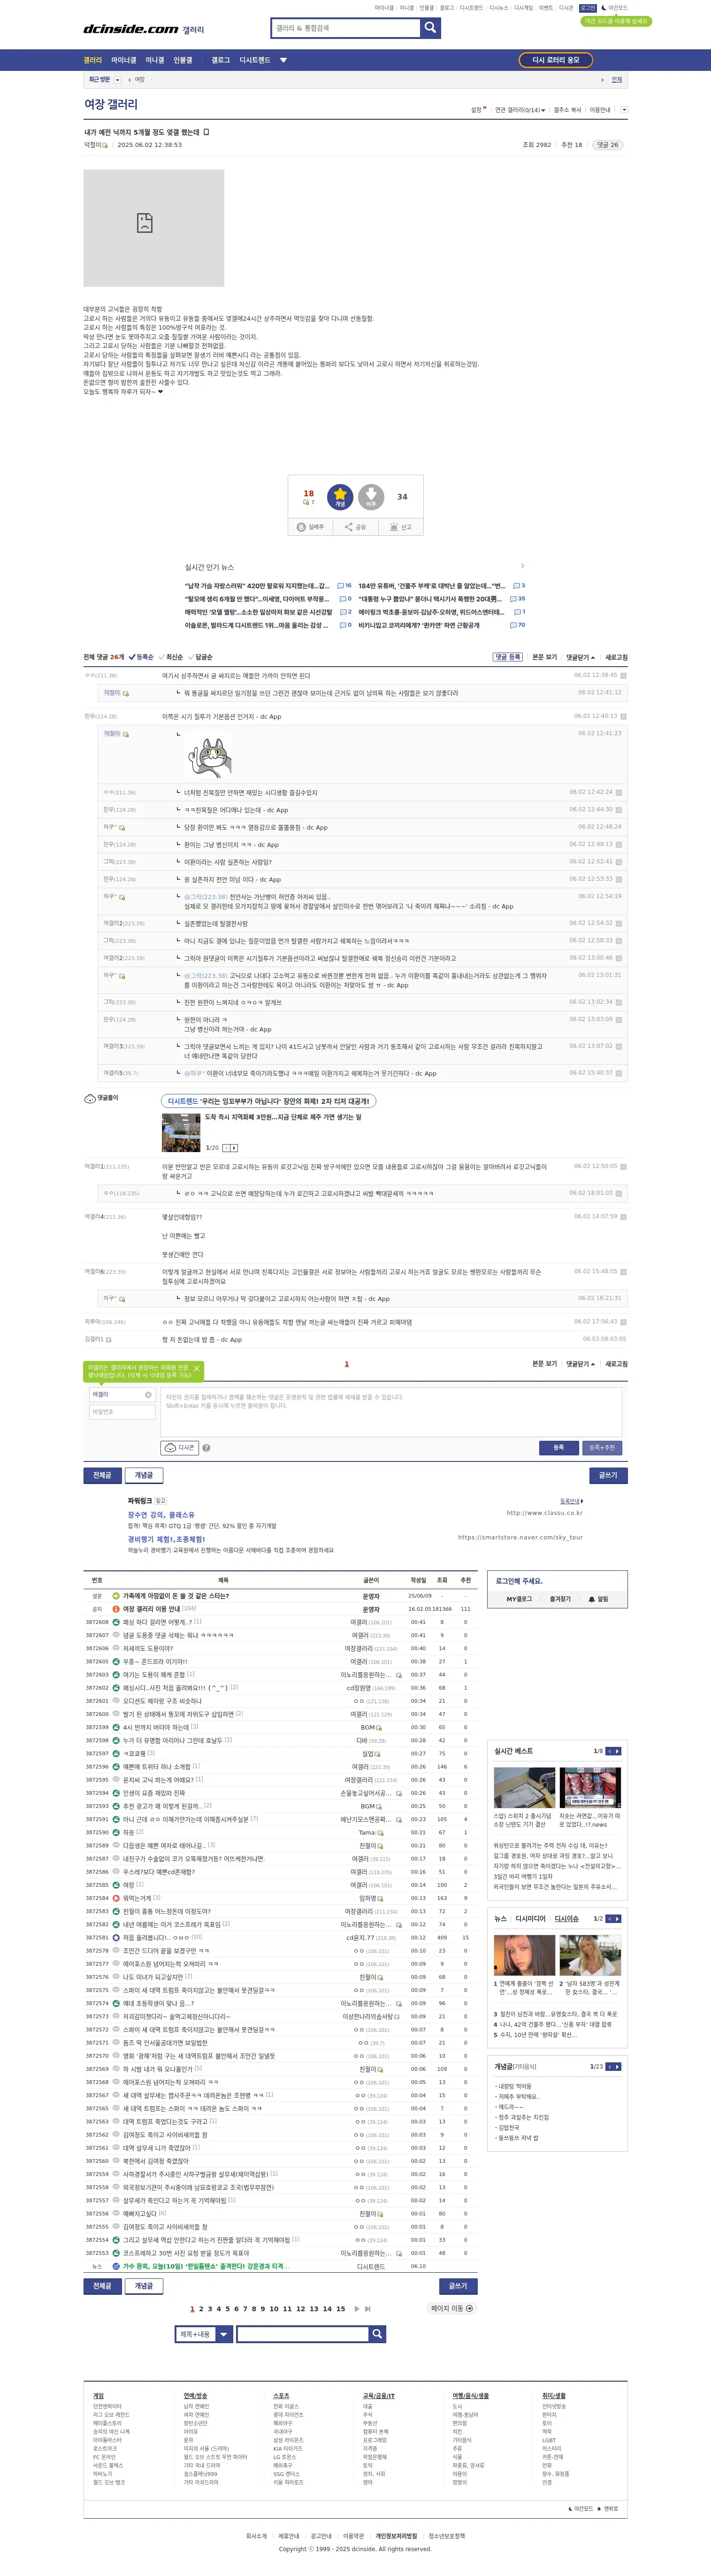The width and height of the screenshot is (711, 2576).
Task: Toggle 야간모드 in top bar
Action: [x=614, y=8]
